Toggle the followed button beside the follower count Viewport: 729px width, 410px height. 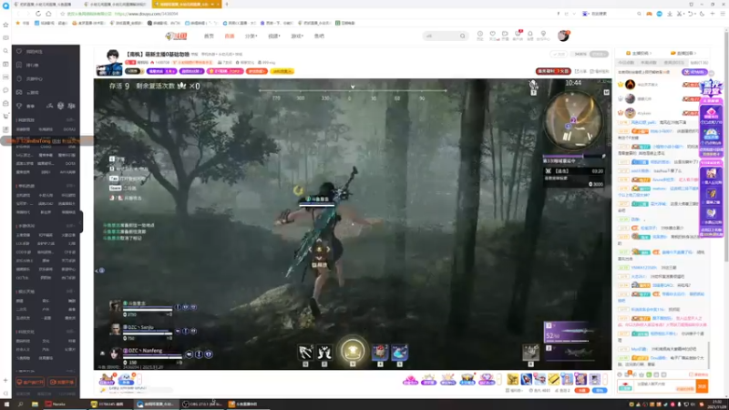pyautogui.click(x=599, y=54)
